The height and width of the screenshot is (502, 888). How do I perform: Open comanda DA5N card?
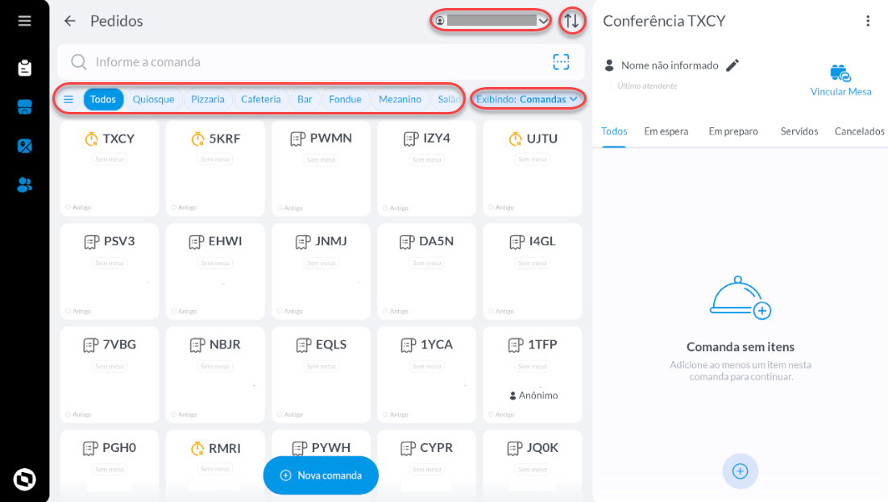pyautogui.click(x=426, y=272)
